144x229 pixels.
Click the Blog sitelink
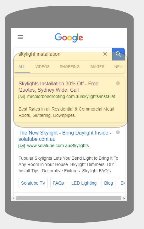click(x=108, y=183)
